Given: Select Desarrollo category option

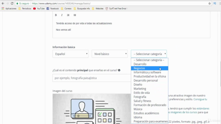Looking at the screenshot, I should tap(150, 64).
